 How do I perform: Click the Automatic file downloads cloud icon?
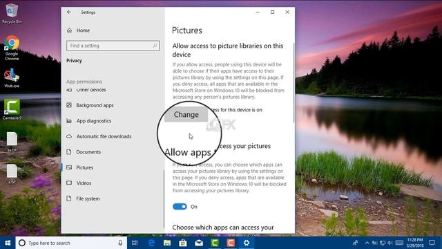point(69,136)
